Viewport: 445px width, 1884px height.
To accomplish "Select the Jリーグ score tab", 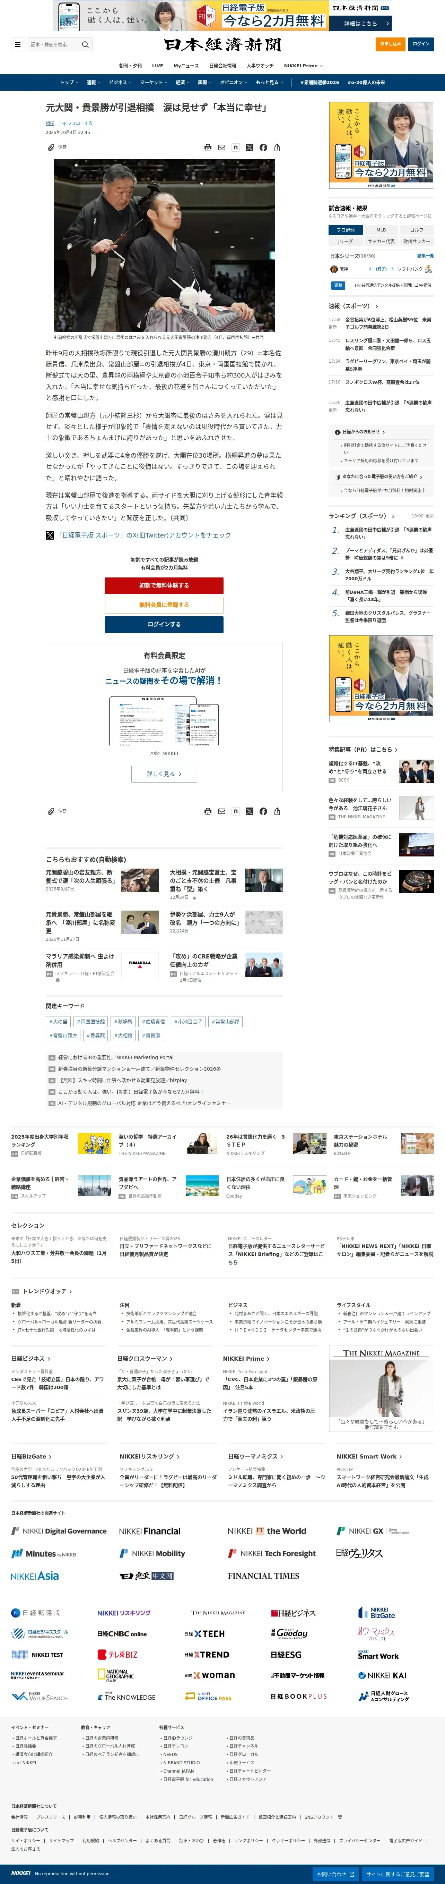I will (346, 241).
